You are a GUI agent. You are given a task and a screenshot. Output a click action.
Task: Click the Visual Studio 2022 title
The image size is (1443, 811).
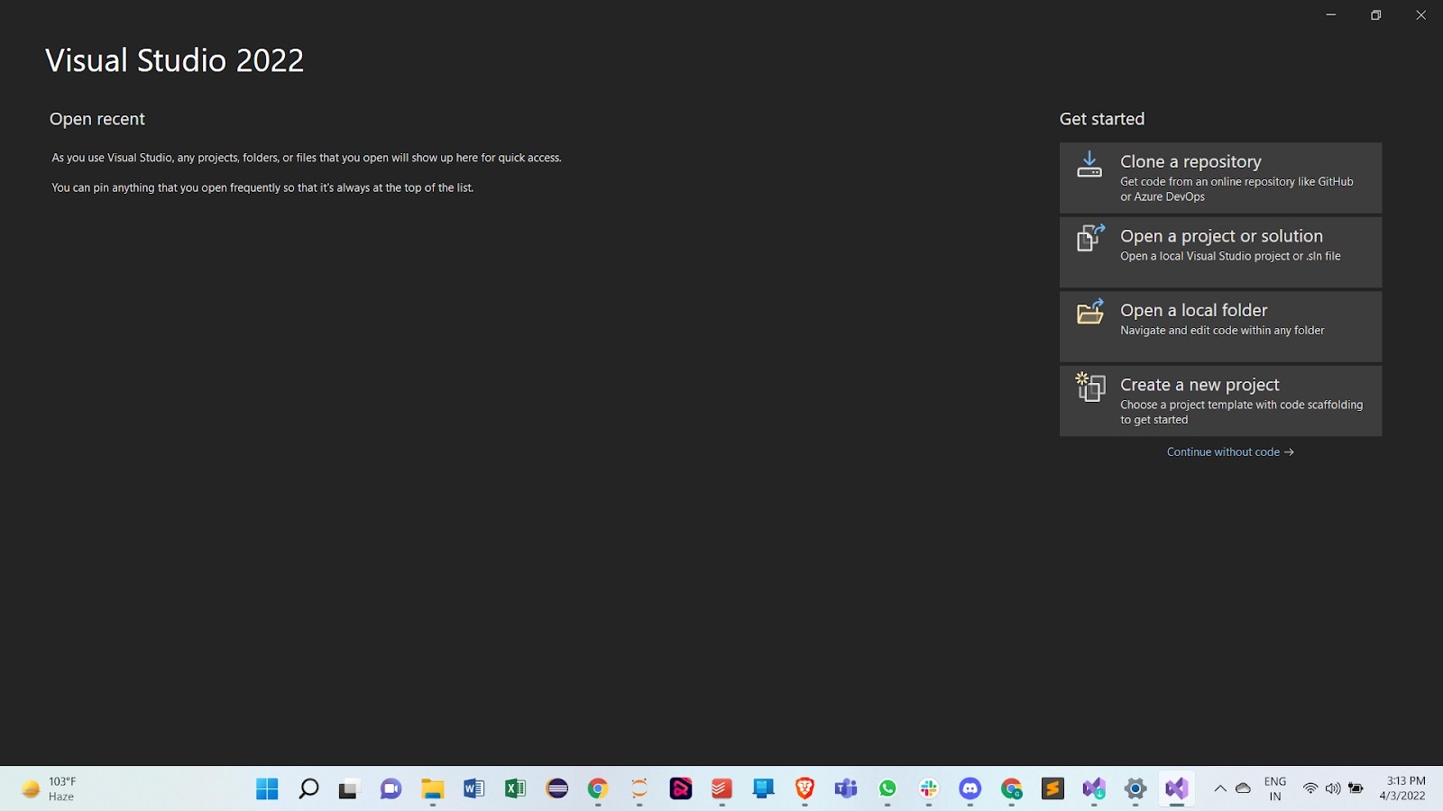[175, 60]
